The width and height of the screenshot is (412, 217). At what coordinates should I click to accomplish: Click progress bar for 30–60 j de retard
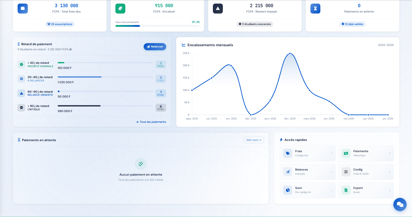point(105,77)
